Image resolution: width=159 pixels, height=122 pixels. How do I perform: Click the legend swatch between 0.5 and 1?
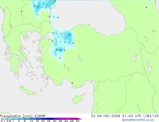pos(10,119)
